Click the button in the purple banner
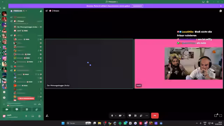224x126 pixels. tap(137, 6)
